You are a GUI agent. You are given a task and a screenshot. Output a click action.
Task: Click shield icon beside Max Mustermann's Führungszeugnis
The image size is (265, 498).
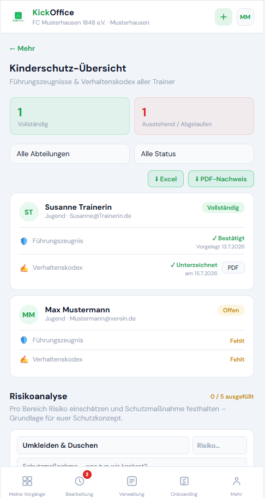[x=24, y=340]
